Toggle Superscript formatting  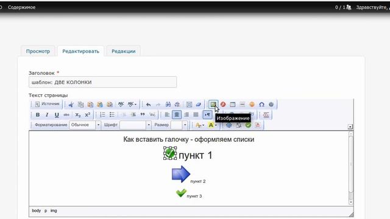(x=88, y=115)
